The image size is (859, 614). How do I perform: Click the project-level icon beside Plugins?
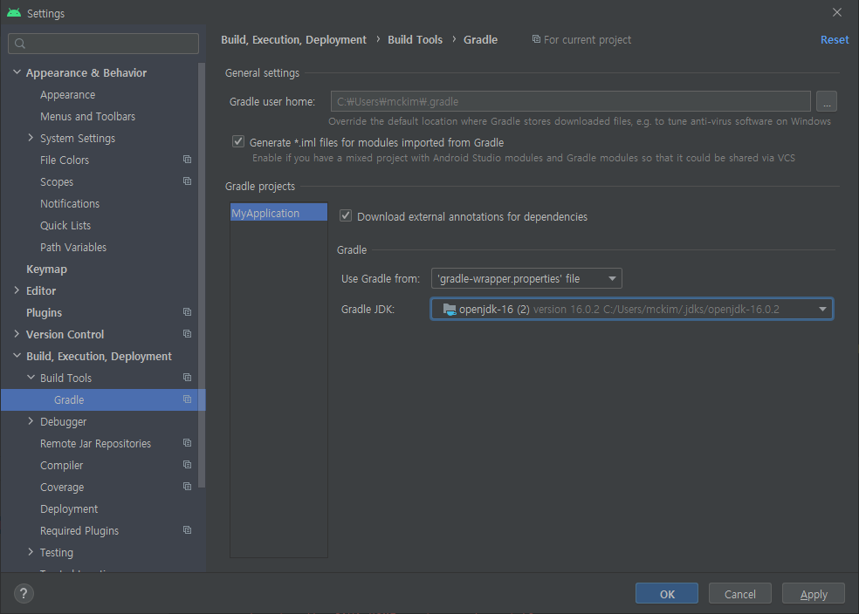188,312
